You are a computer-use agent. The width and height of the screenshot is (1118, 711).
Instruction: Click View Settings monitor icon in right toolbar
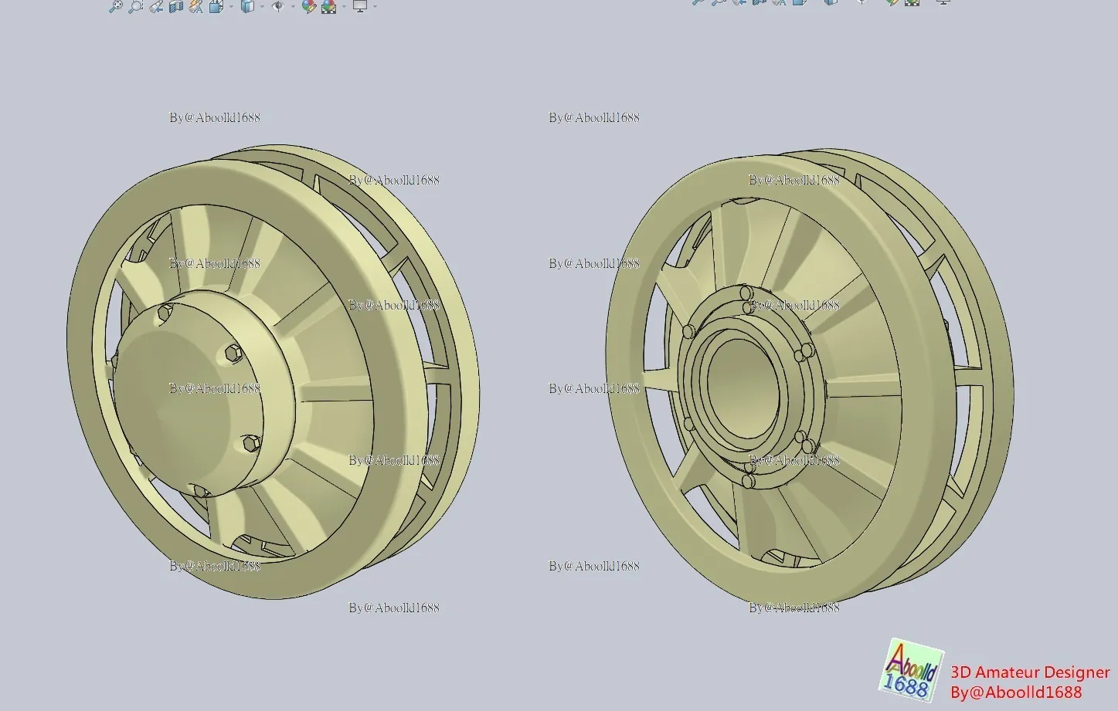coord(943,2)
